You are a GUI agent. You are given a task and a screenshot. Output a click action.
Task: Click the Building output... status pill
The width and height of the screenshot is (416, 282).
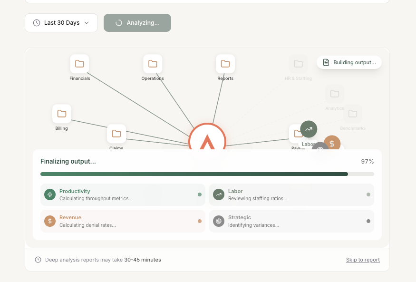point(349,62)
